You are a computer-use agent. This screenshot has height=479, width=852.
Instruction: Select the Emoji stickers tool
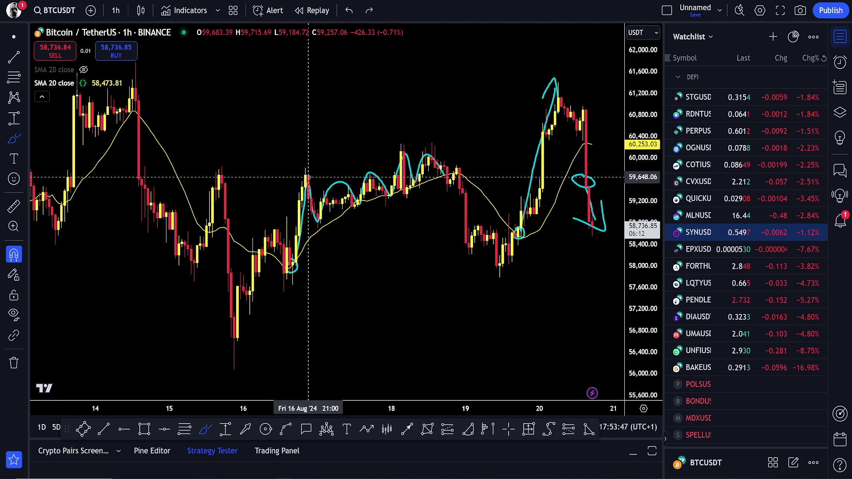pyautogui.click(x=14, y=179)
